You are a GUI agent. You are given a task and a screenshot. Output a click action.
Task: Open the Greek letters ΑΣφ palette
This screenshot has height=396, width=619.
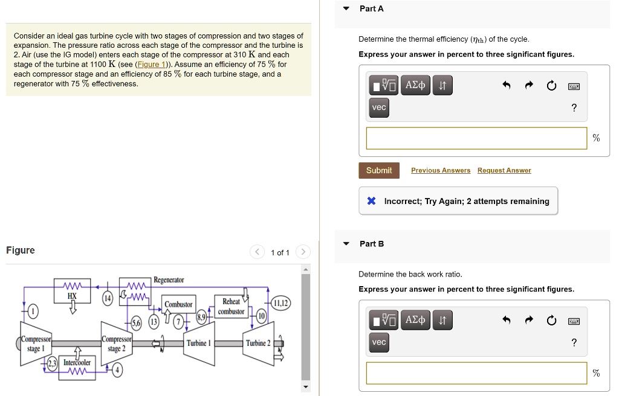(415, 85)
